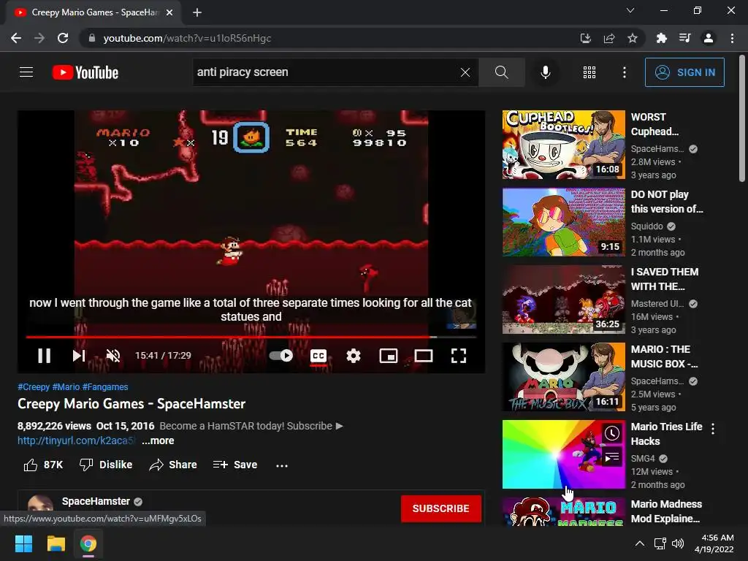Close the Creepy Mario Games tab
Image resolution: width=748 pixels, height=561 pixels.
[169, 12]
